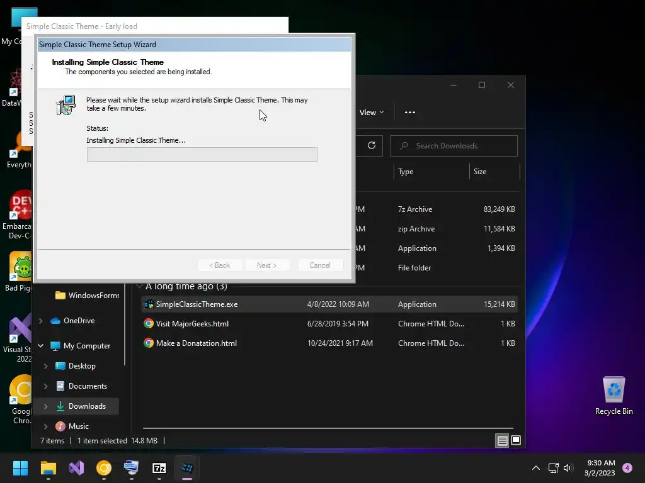The height and width of the screenshot is (483, 645).
Task: Click the Early load window title bar
Action: coord(155,26)
